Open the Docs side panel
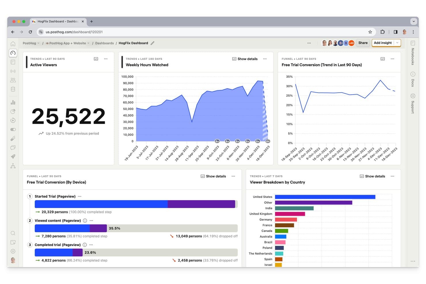Image resolution: width=426 pixels, height=284 pixels. pyautogui.click(x=413, y=79)
